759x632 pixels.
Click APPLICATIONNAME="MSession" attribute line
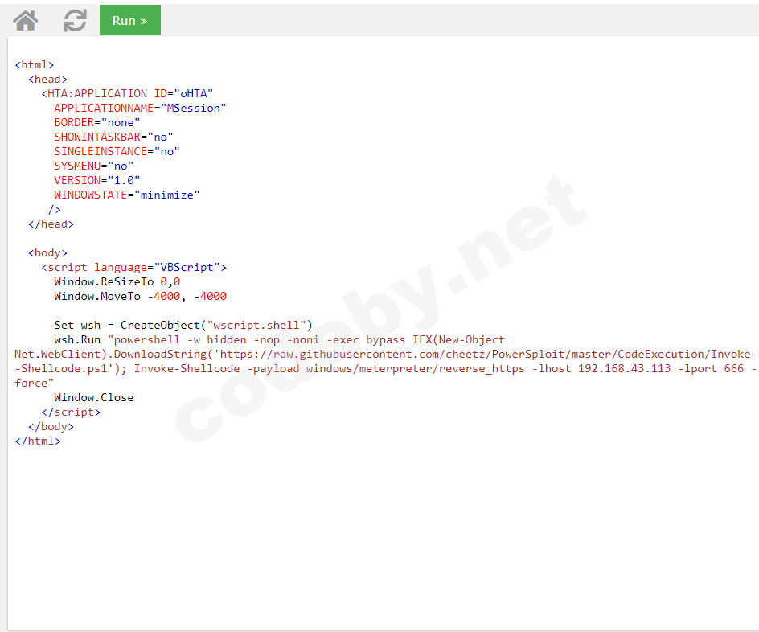point(140,108)
